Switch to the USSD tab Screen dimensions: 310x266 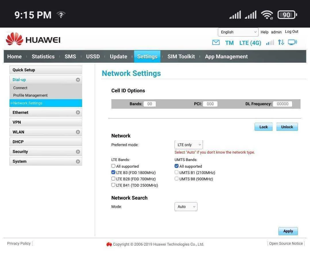[x=93, y=56]
